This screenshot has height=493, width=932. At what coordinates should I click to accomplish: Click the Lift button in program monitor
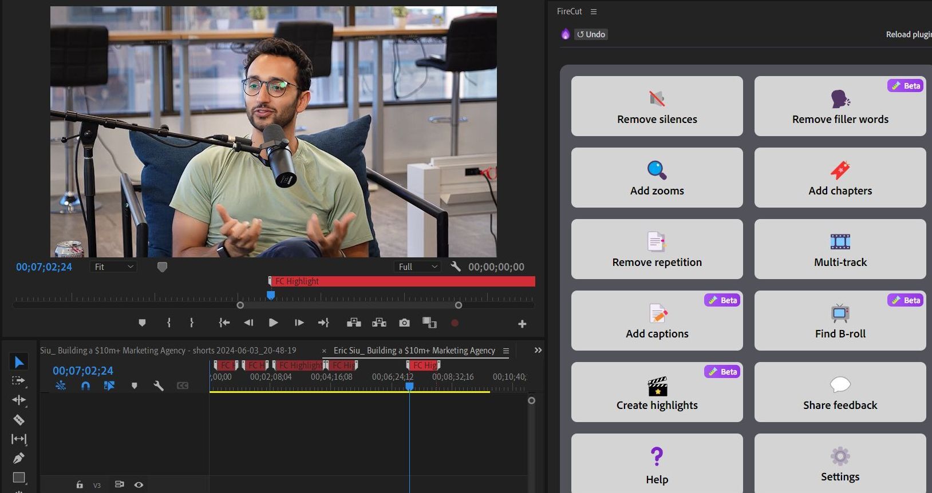[x=354, y=323]
